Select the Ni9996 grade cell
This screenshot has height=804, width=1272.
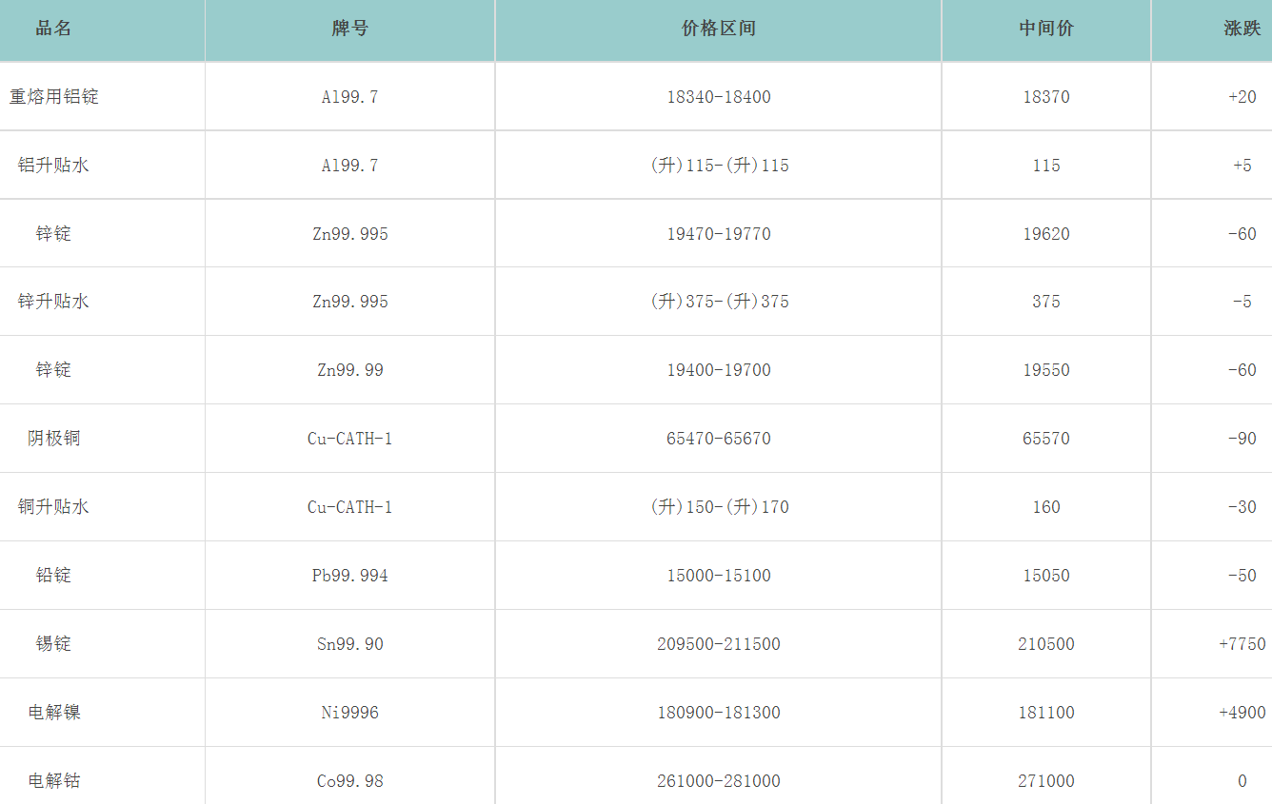(349, 713)
